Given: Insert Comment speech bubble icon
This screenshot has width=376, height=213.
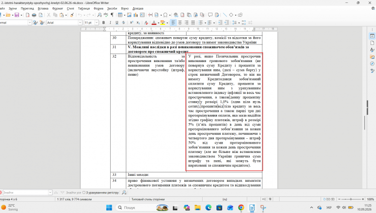Looking at the screenshot, I should 211,15.
